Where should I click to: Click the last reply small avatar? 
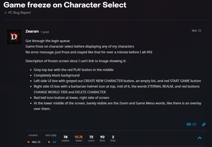(49, 142)
